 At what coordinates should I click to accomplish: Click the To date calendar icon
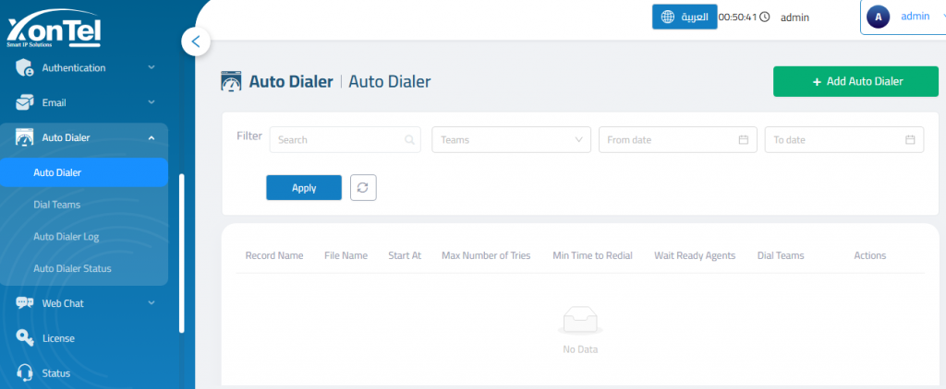pos(910,140)
